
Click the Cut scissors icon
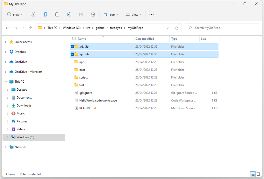(33, 15)
